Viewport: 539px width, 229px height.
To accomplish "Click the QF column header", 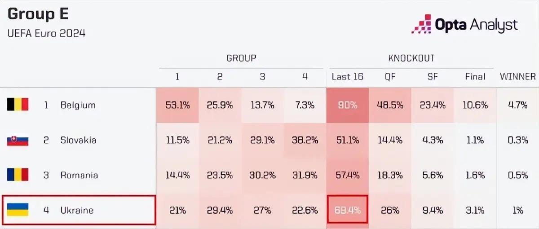I will [x=390, y=76].
